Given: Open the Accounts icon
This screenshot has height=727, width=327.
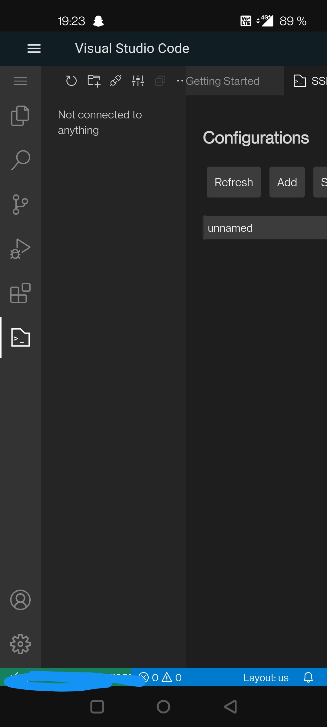Looking at the screenshot, I should click(20, 600).
